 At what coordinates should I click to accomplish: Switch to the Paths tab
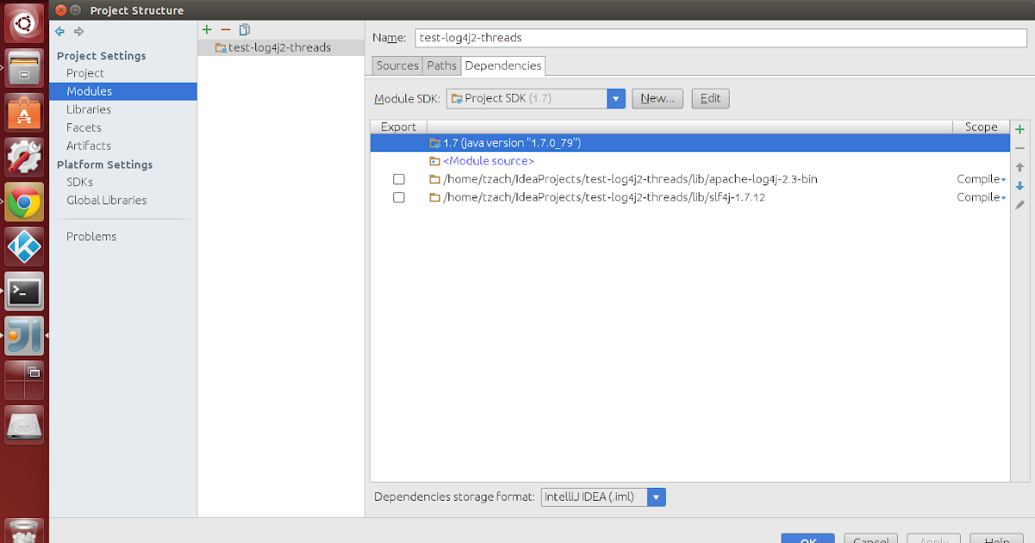pyautogui.click(x=442, y=66)
